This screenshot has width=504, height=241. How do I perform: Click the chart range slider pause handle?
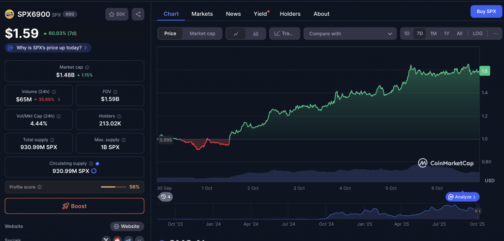(477, 211)
